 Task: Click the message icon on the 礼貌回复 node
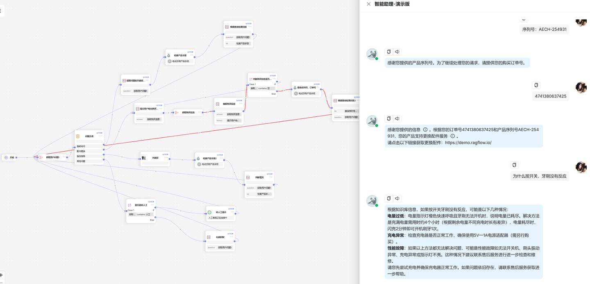[209, 236]
